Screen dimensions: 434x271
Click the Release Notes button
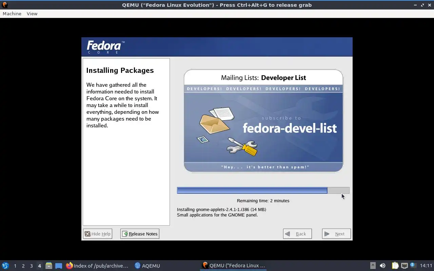(140, 234)
